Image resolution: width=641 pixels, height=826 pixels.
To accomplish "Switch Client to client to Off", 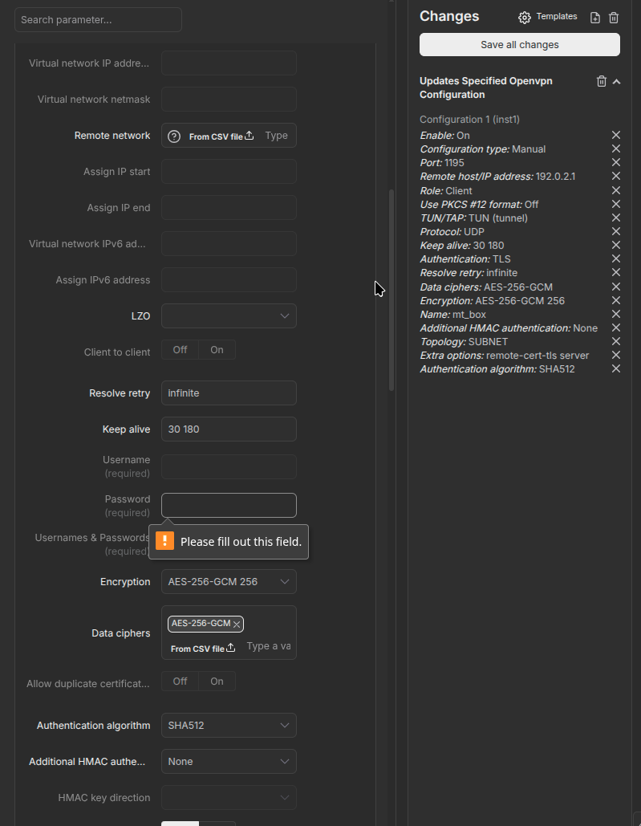I will [181, 350].
